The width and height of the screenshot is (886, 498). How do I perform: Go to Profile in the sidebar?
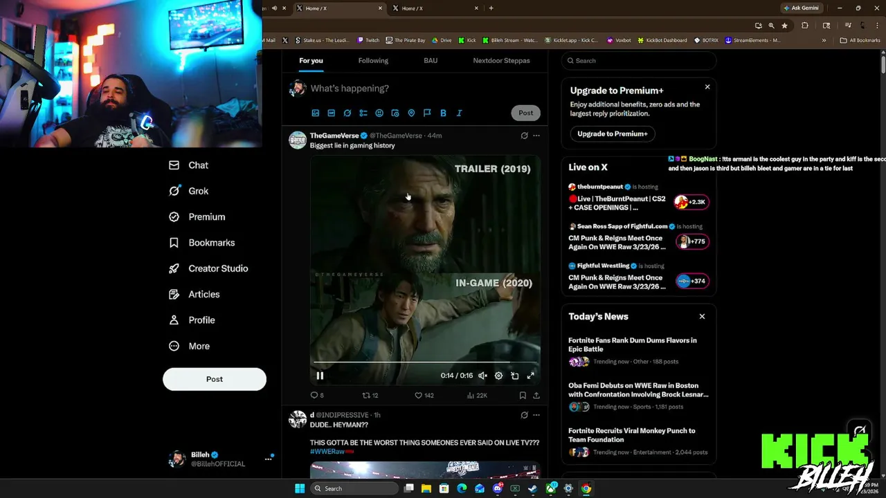(x=192, y=320)
